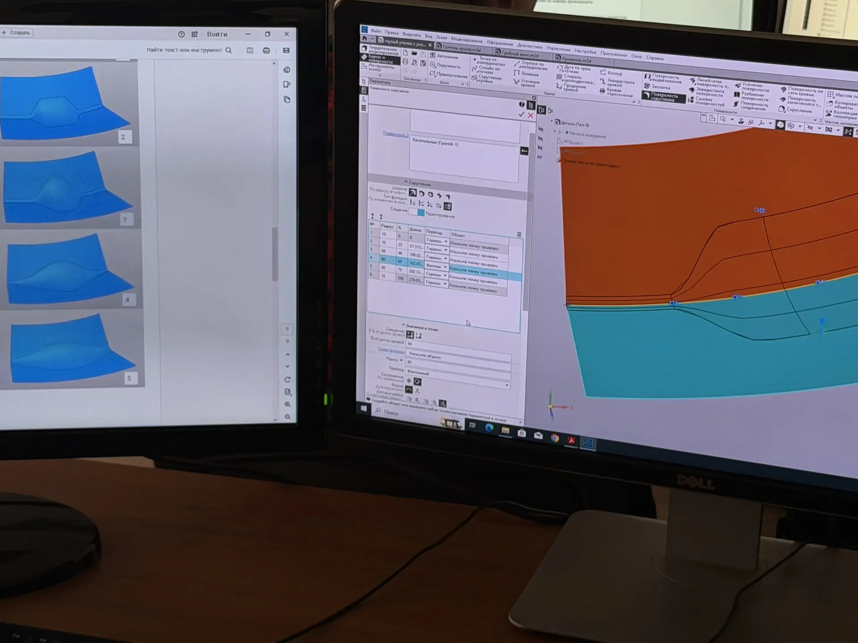858x643 pixels.
Task: Open Переход dropdown in row 6
Action: tap(445, 284)
